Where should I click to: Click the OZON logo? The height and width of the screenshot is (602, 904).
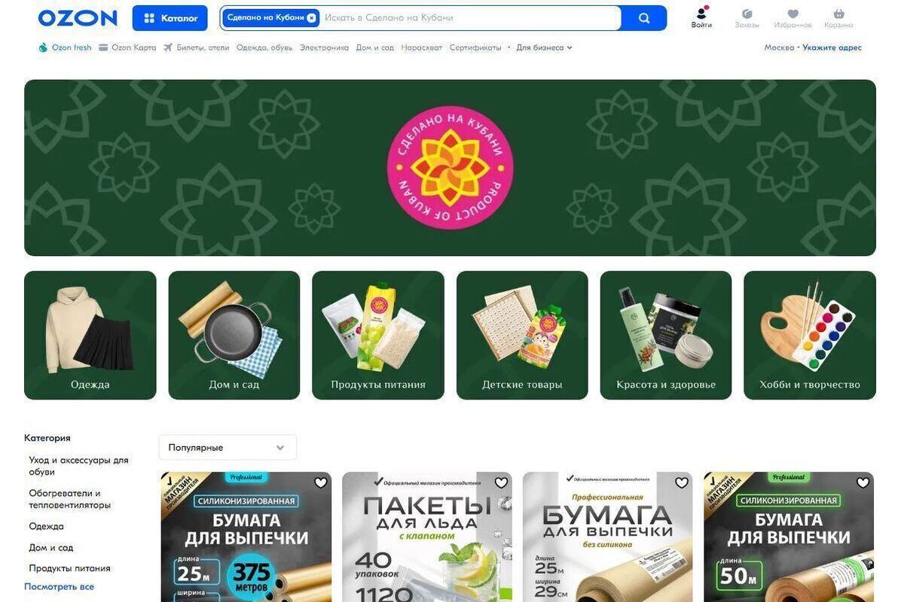(x=78, y=18)
